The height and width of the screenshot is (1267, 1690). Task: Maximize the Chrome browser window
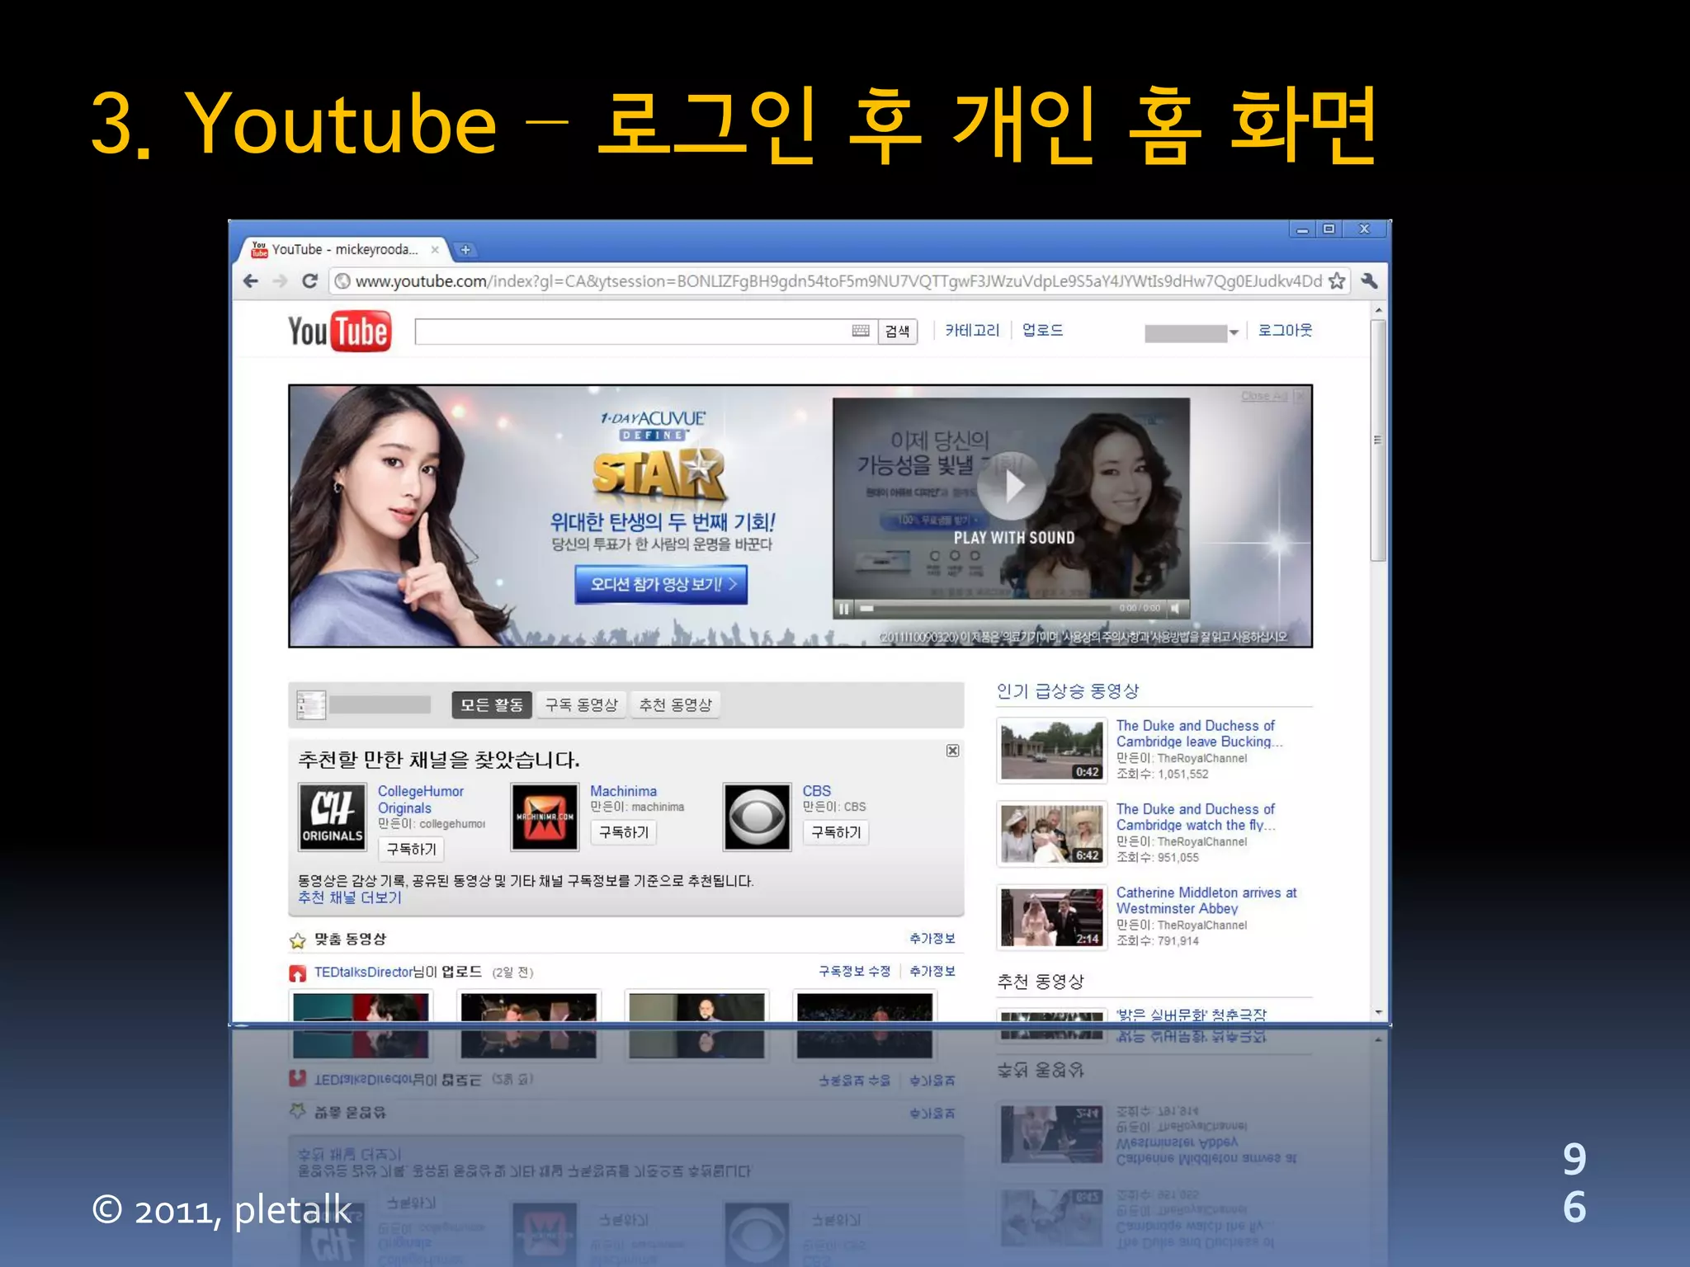click(x=1329, y=229)
